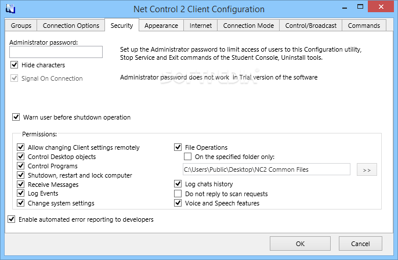The width and height of the screenshot is (398, 260).
Task: Click the NC2 Common Files path field
Action: click(x=266, y=169)
